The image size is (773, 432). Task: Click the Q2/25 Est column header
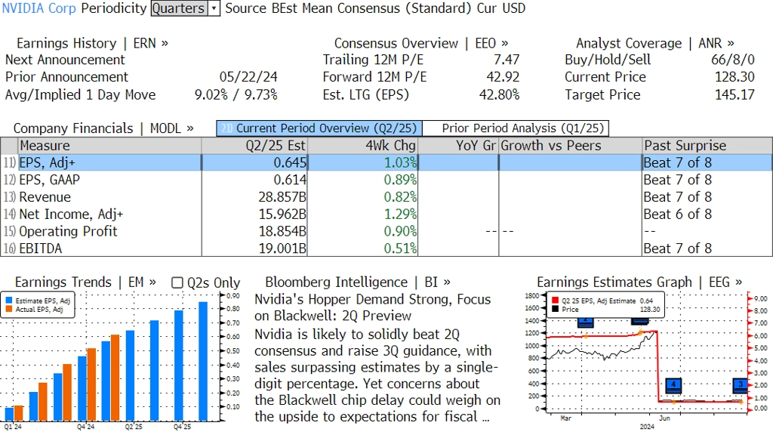point(254,146)
